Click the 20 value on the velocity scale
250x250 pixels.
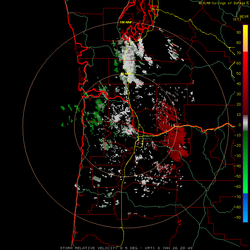239,104
